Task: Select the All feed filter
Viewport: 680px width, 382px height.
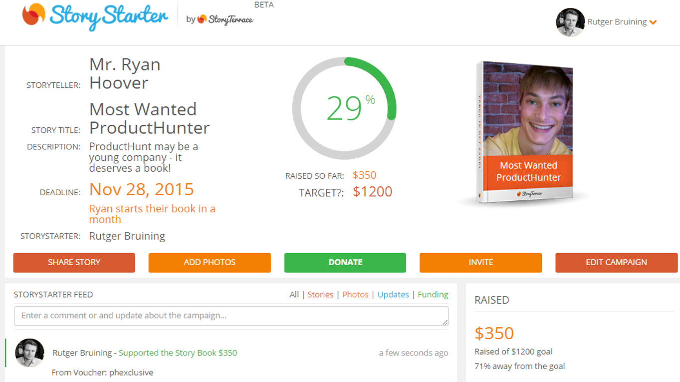Action: (x=294, y=295)
